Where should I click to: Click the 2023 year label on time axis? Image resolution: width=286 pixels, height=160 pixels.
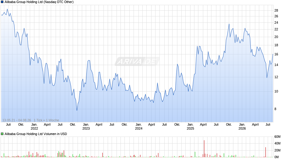point(86,128)
